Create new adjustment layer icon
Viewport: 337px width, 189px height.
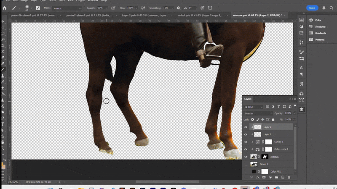coord(270,177)
